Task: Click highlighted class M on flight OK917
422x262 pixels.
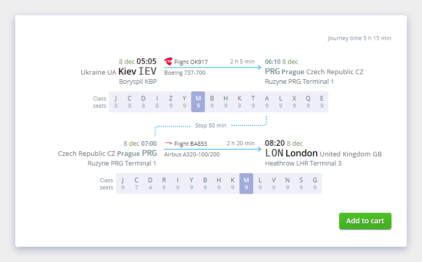Action: [198, 102]
